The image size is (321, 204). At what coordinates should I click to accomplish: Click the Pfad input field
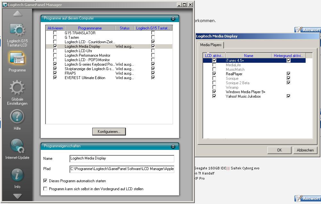click(122, 169)
